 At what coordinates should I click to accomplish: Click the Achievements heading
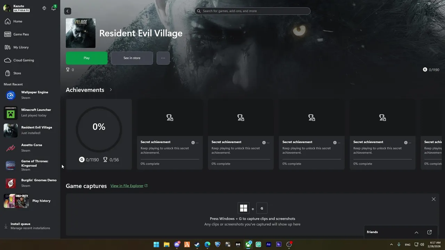pos(85,90)
